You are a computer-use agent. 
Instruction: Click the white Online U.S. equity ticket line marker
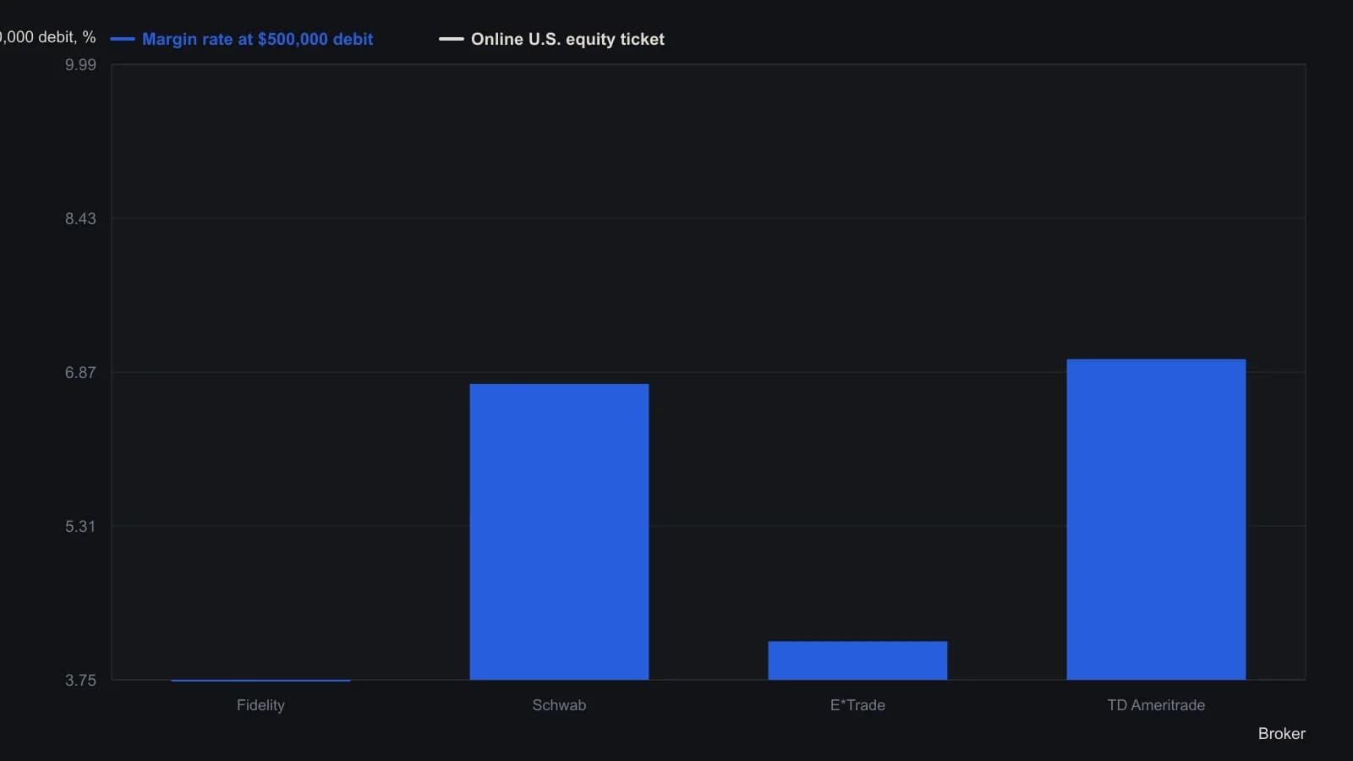[x=452, y=39]
